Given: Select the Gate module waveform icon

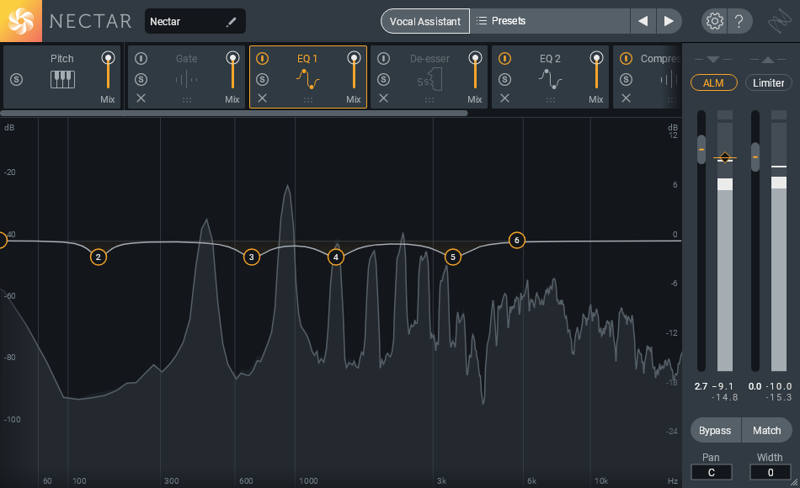Looking at the screenshot, I should click(187, 80).
